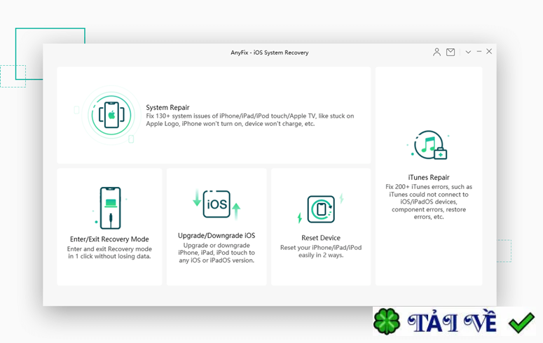Select the Reset Device icon
Screen dimensions: 543x343
321,209
